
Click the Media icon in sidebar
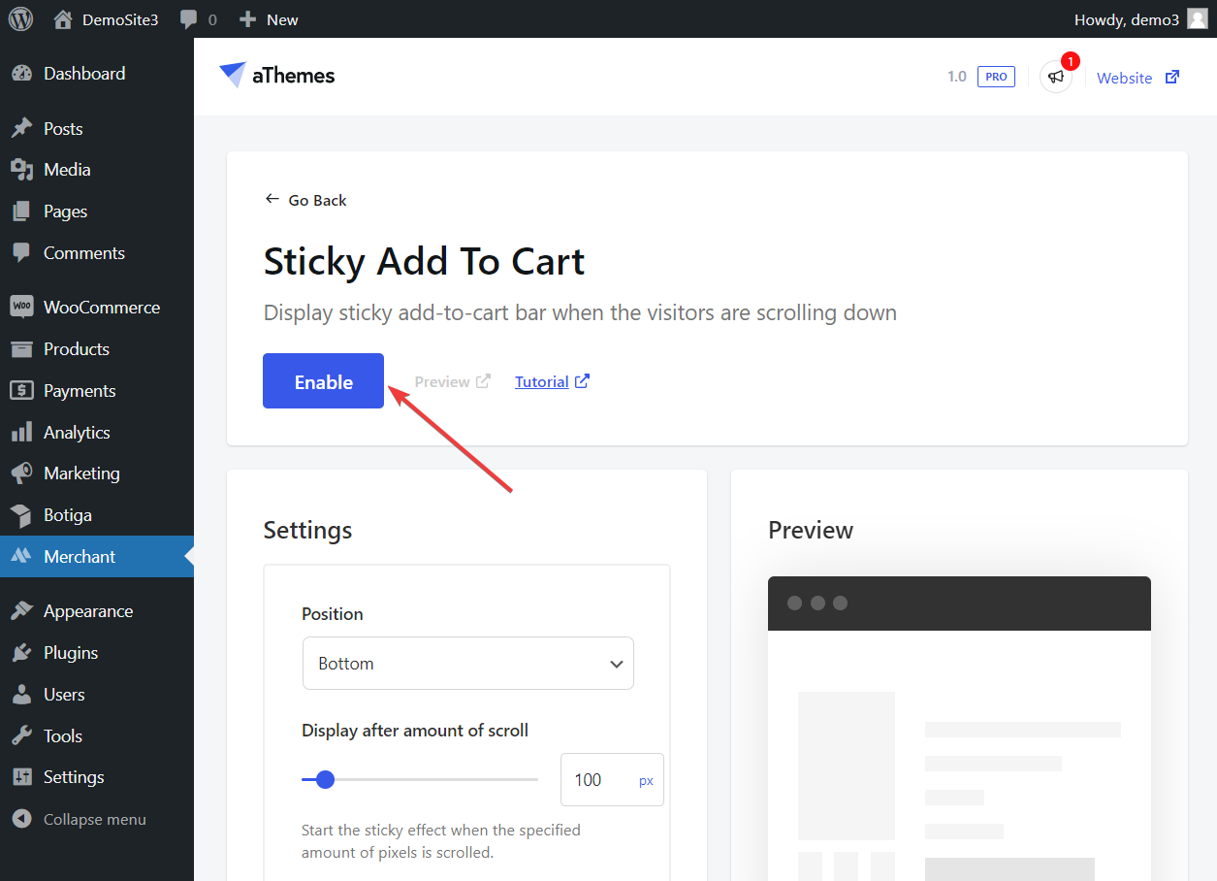21,170
